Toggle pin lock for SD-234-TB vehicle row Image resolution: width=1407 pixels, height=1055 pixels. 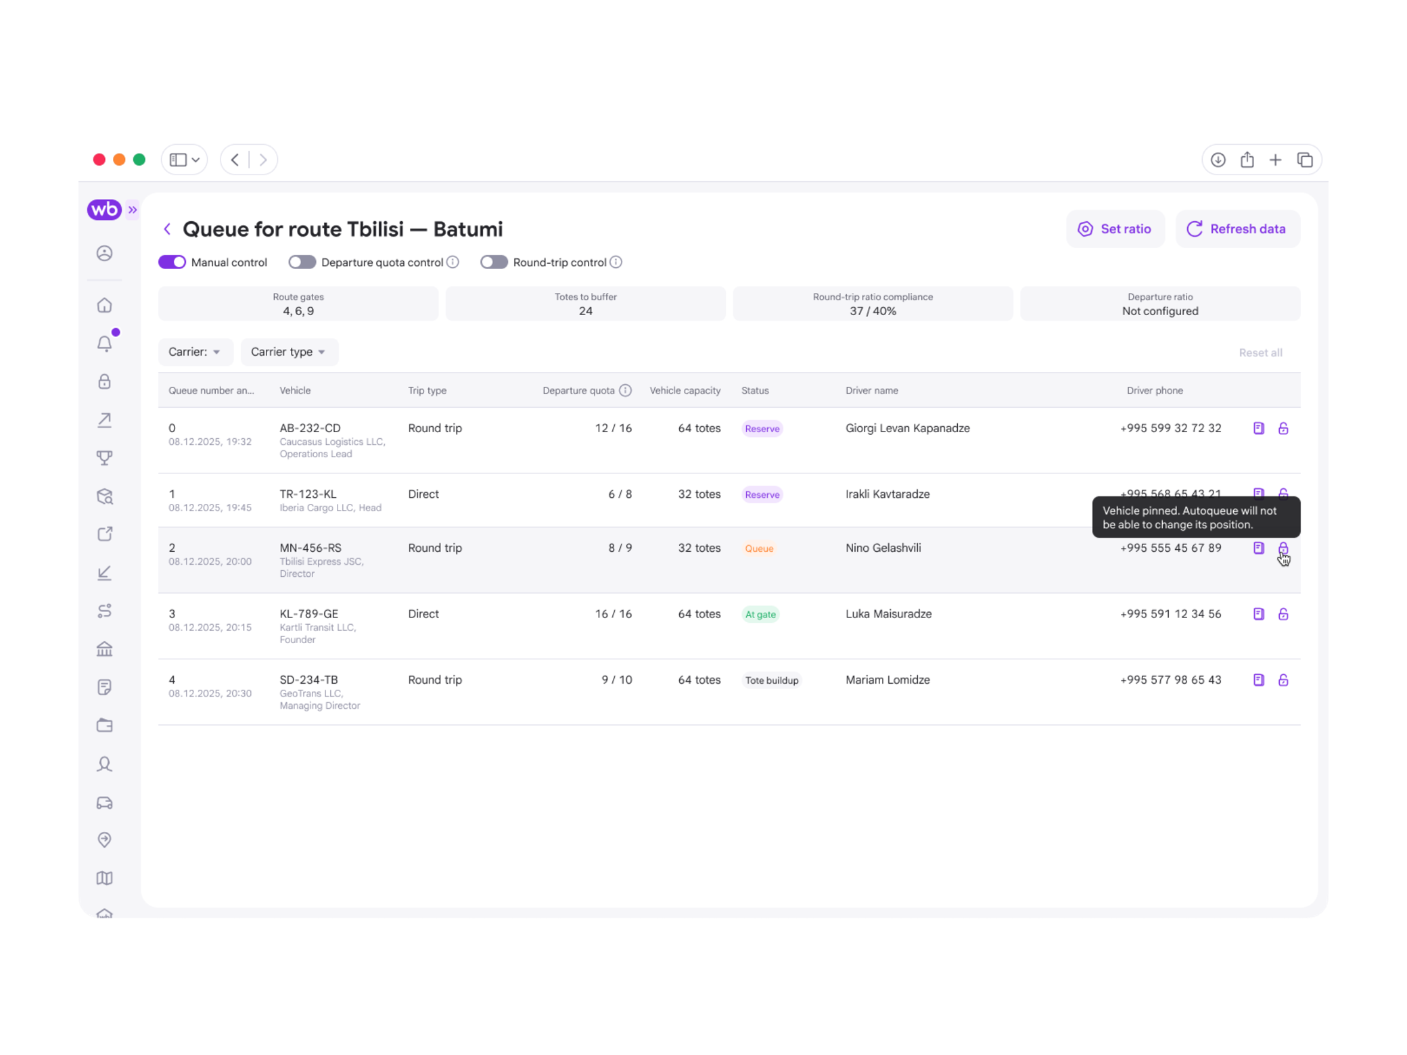pos(1283,680)
